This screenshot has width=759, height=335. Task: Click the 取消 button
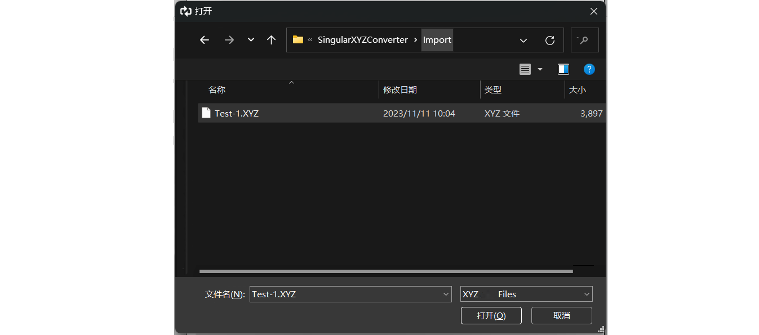point(562,315)
